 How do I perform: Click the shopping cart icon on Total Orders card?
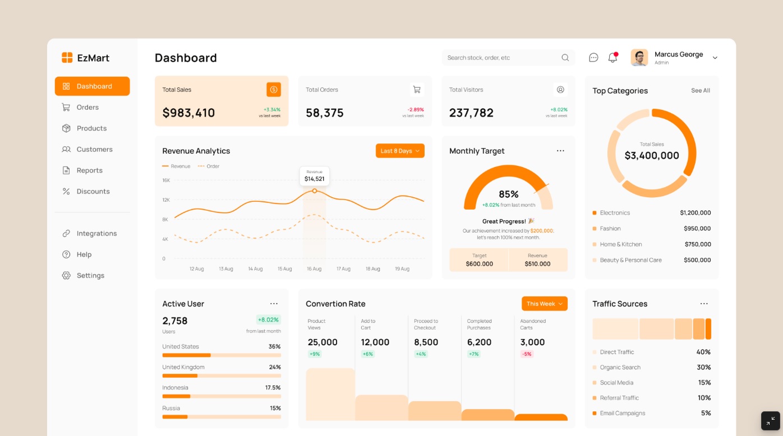pyautogui.click(x=417, y=89)
